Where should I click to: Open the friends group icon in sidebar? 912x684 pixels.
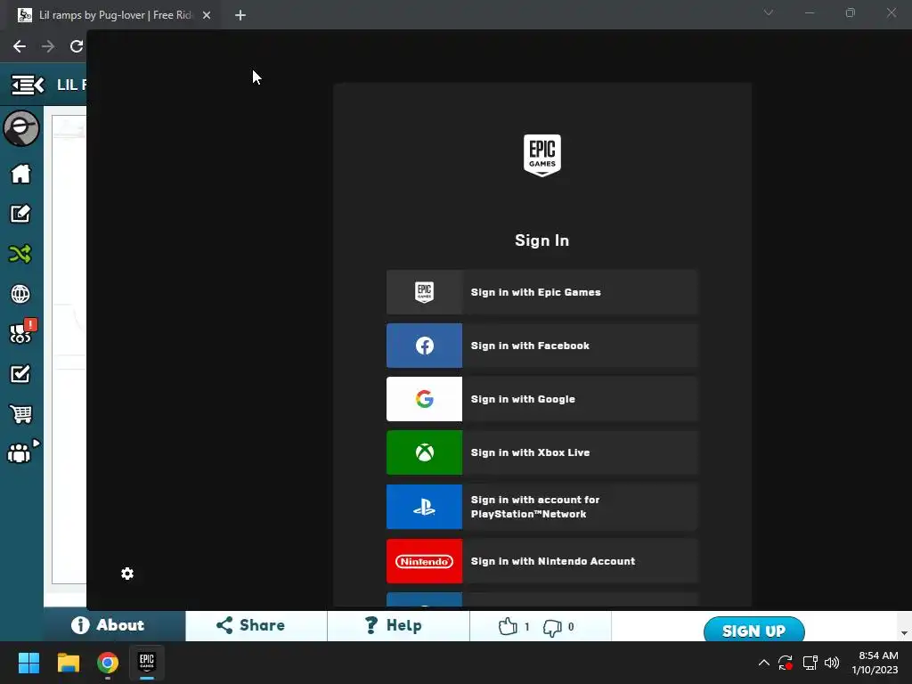(x=21, y=452)
